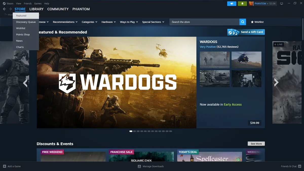Open the Friends menu

tap(28, 4)
